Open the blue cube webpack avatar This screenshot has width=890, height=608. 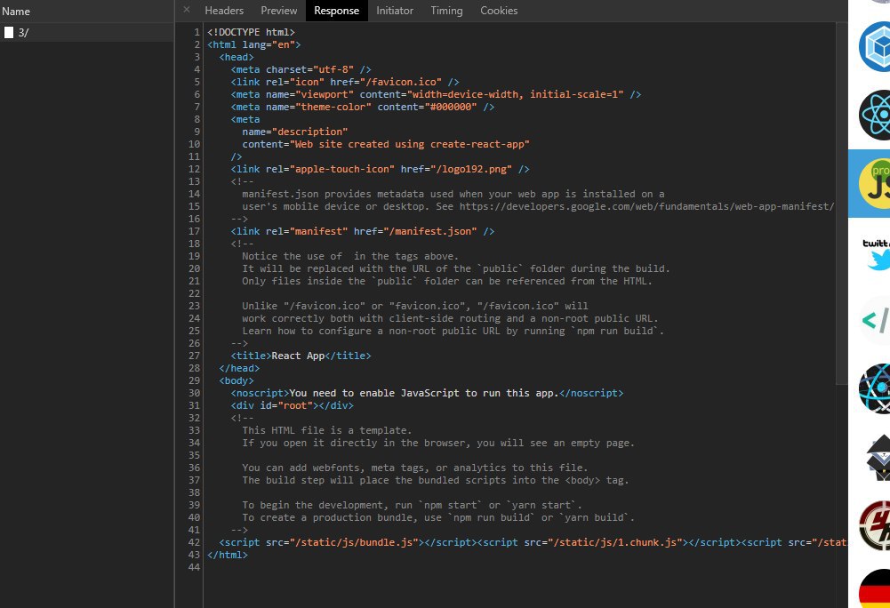pyautogui.click(x=874, y=46)
